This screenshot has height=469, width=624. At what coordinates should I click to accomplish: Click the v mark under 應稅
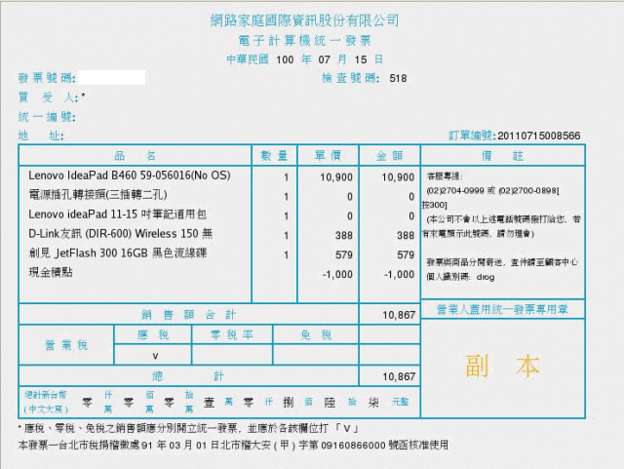[x=155, y=356]
